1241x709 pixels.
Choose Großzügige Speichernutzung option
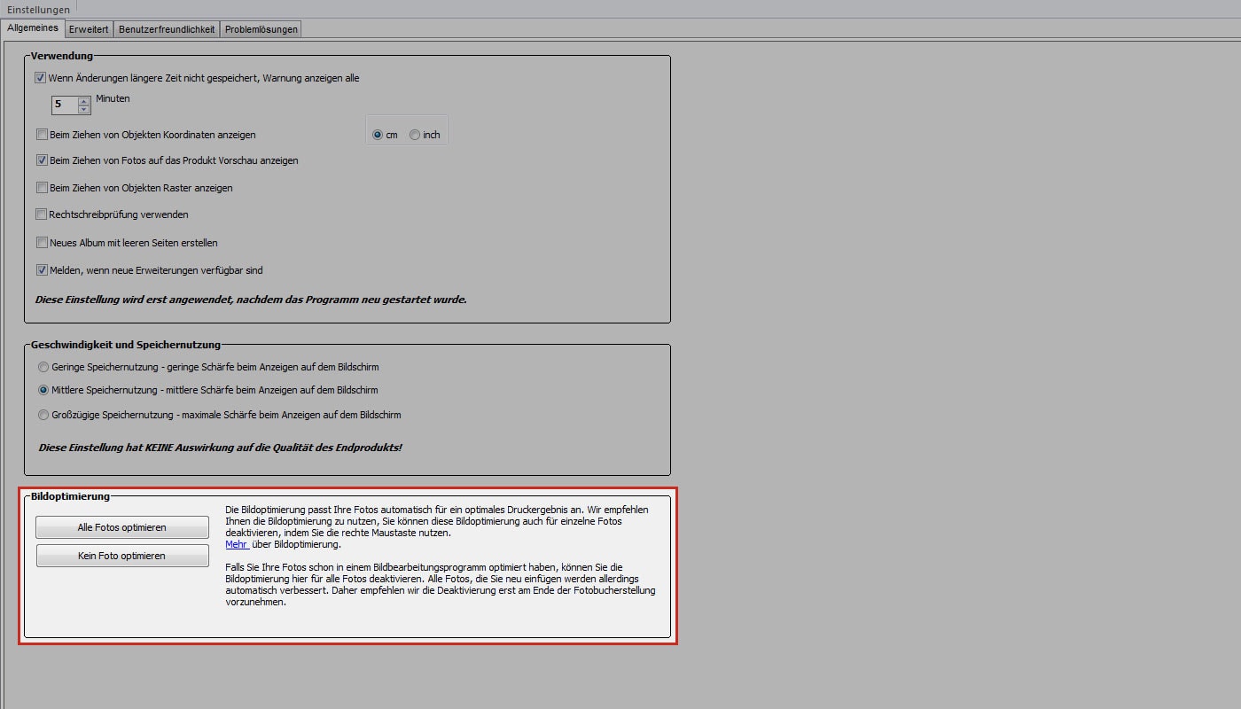[x=43, y=415]
